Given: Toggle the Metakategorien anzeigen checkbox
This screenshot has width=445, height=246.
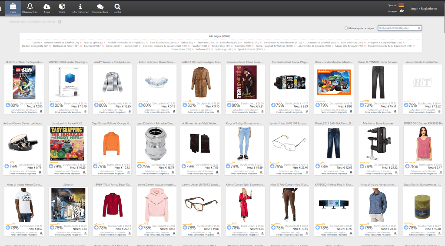Looking at the screenshot, I should [x=346, y=28].
